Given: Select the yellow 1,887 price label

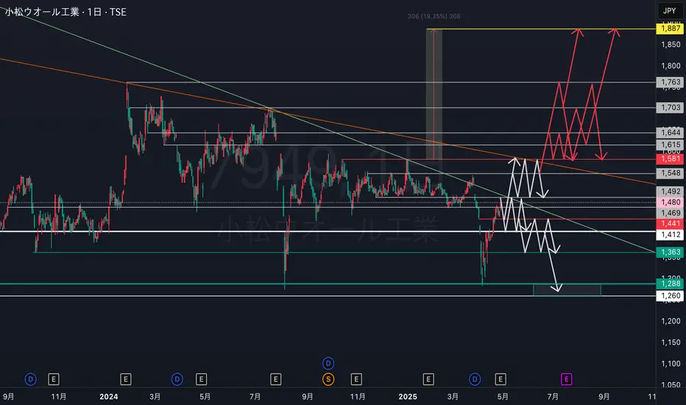Looking at the screenshot, I should (x=670, y=29).
